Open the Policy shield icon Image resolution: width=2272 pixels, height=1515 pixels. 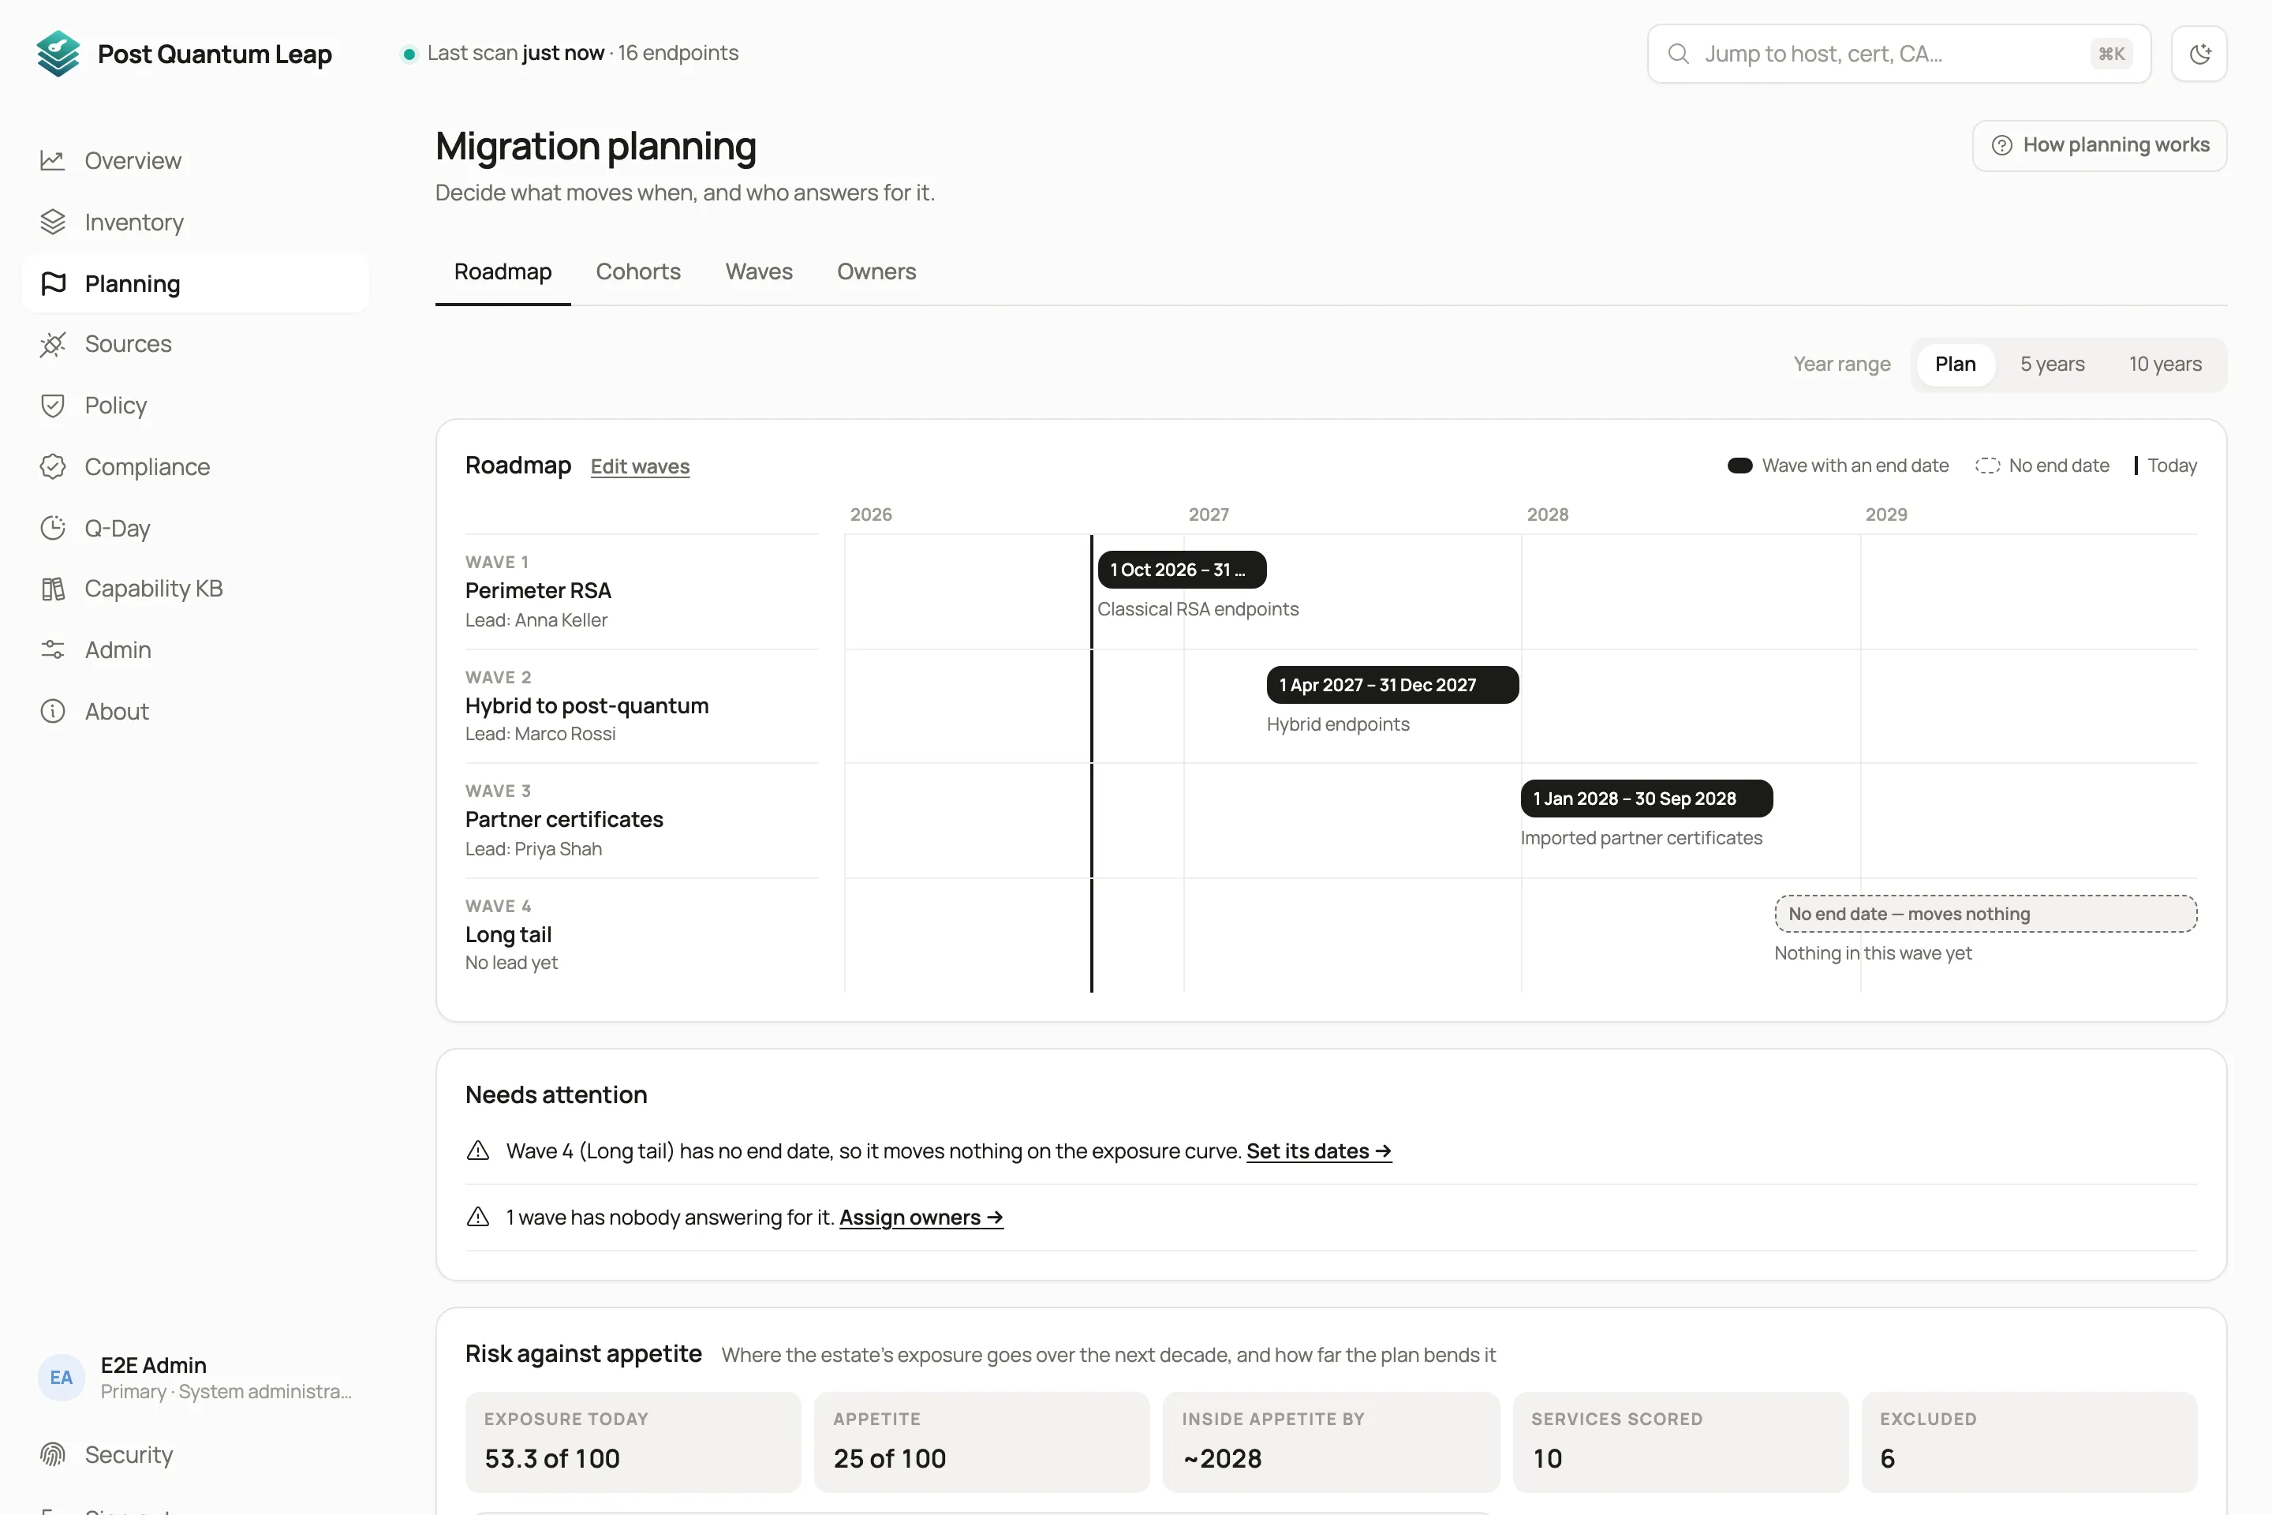pos(52,406)
